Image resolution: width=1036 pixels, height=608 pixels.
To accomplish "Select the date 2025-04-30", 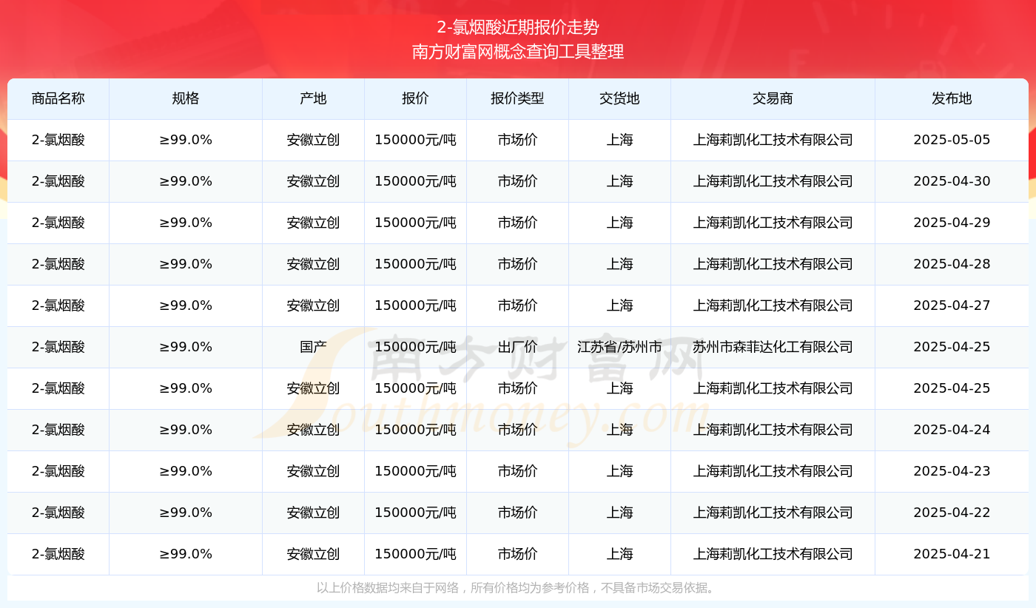I will point(952,181).
